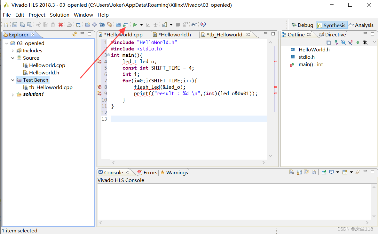Viewport: 378px width, 234px height.
Task: Close the *tb_Helloworld editor tab
Action: (248, 35)
